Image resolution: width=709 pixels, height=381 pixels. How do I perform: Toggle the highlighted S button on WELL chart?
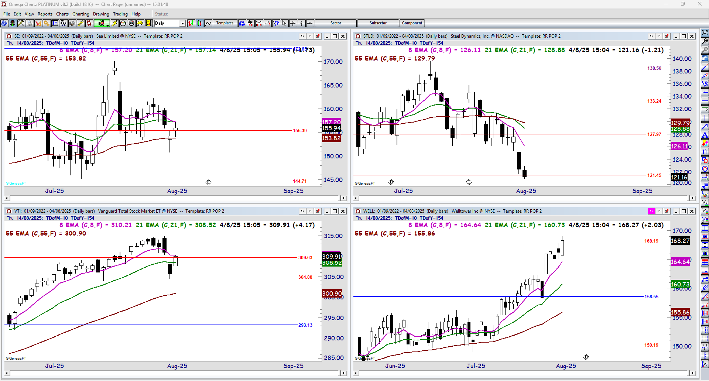[x=651, y=211]
